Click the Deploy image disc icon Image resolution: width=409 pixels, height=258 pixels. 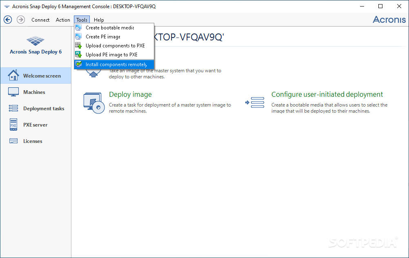94,103
